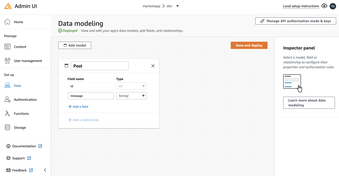The height and width of the screenshot is (176, 339).
Task: Collapse the sidebar with chevron arrow
Action: tap(45, 170)
